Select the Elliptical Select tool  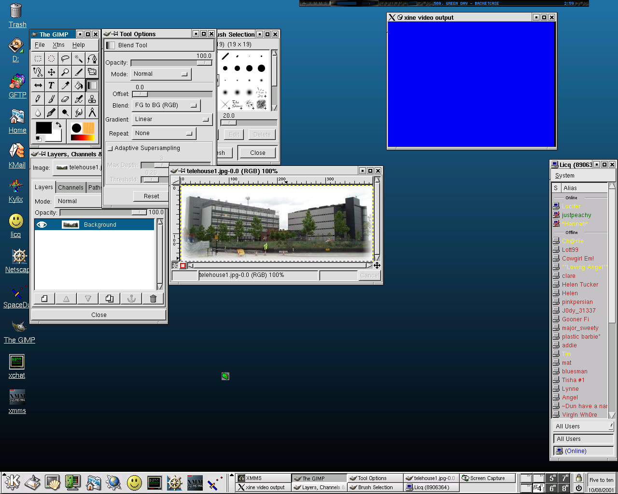click(51, 58)
